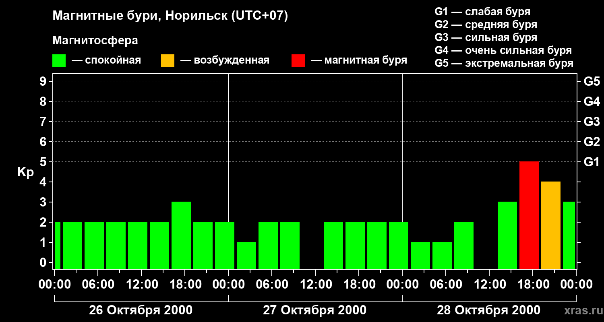Click the '— возбужденная' legend label
Image resolution: width=604 pixels, height=322 pixels.
(225, 61)
